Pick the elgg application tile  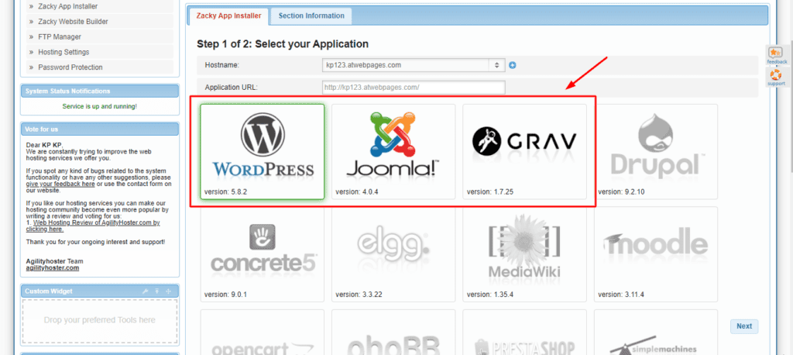point(393,253)
